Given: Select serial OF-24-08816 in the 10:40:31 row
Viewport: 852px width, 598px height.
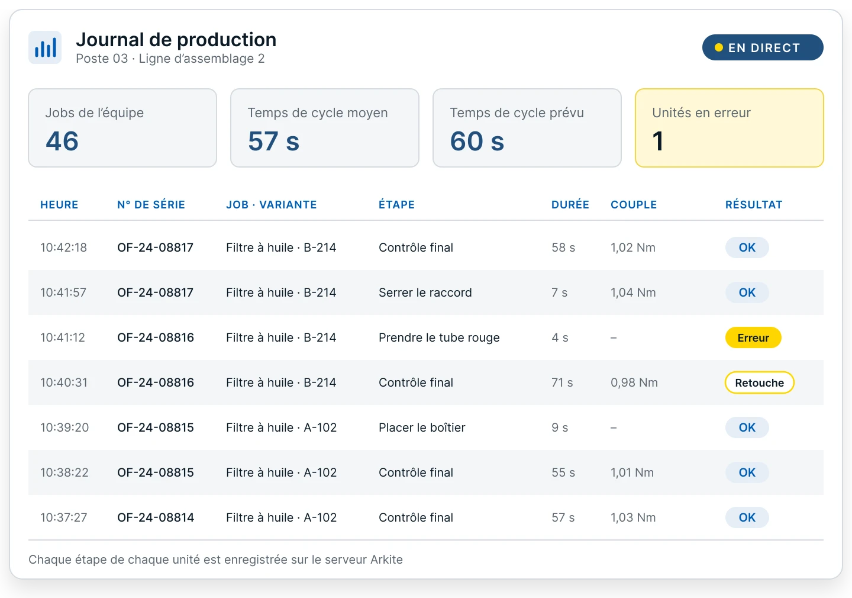Looking at the screenshot, I should 156,382.
